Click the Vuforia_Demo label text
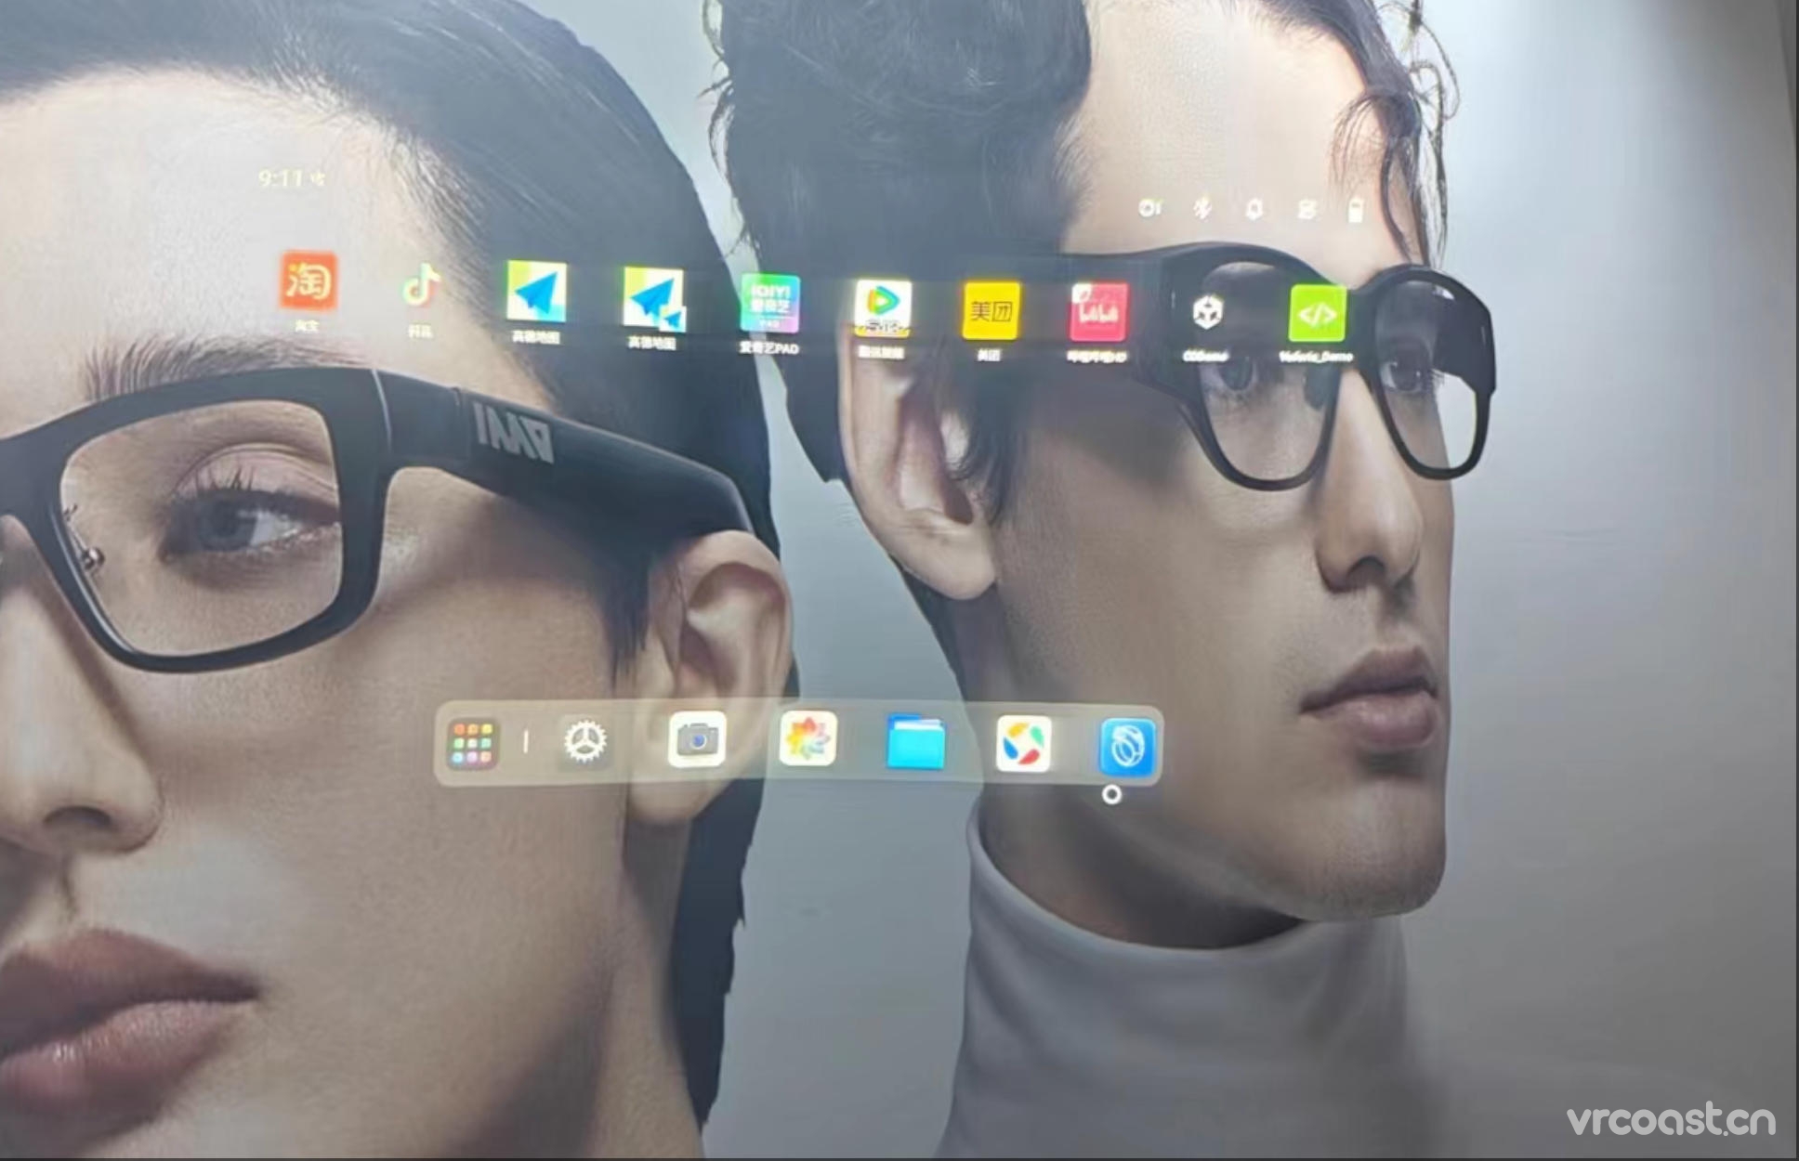This screenshot has height=1161, width=1799. pos(1316,357)
